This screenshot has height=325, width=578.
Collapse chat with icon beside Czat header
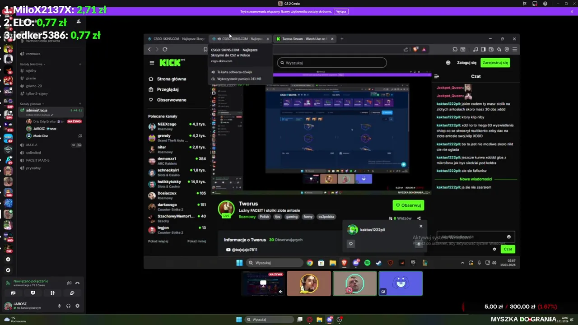[436, 76]
